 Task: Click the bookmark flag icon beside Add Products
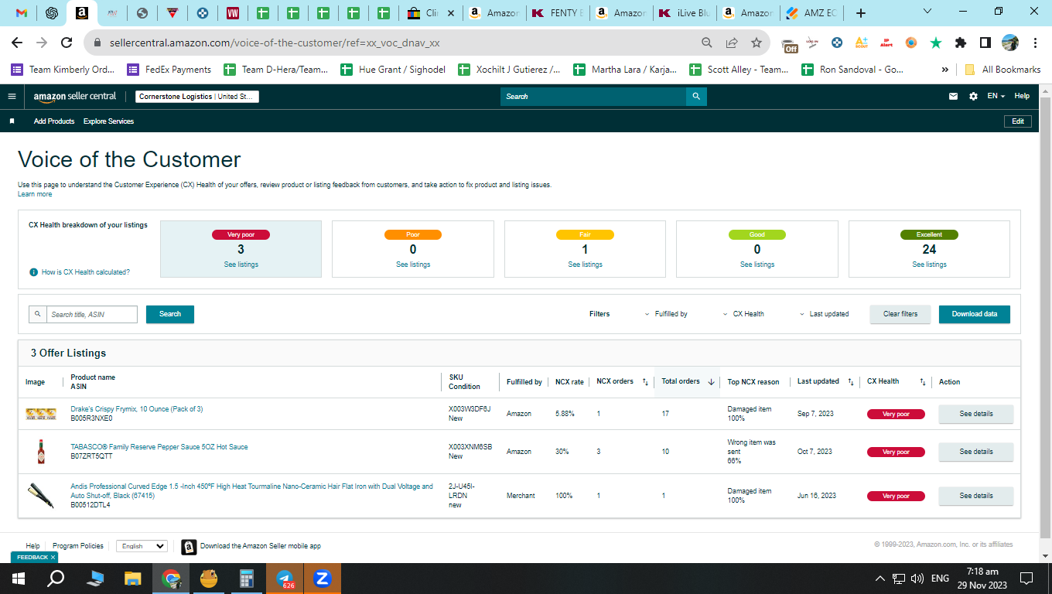click(x=12, y=121)
